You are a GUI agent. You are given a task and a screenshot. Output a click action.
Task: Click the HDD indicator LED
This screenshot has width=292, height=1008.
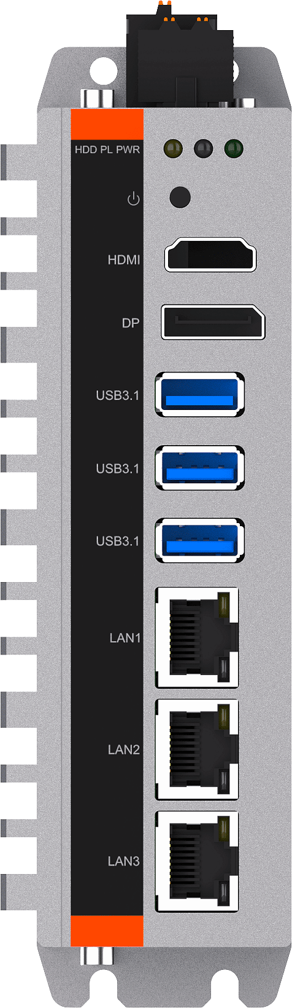point(174,149)
